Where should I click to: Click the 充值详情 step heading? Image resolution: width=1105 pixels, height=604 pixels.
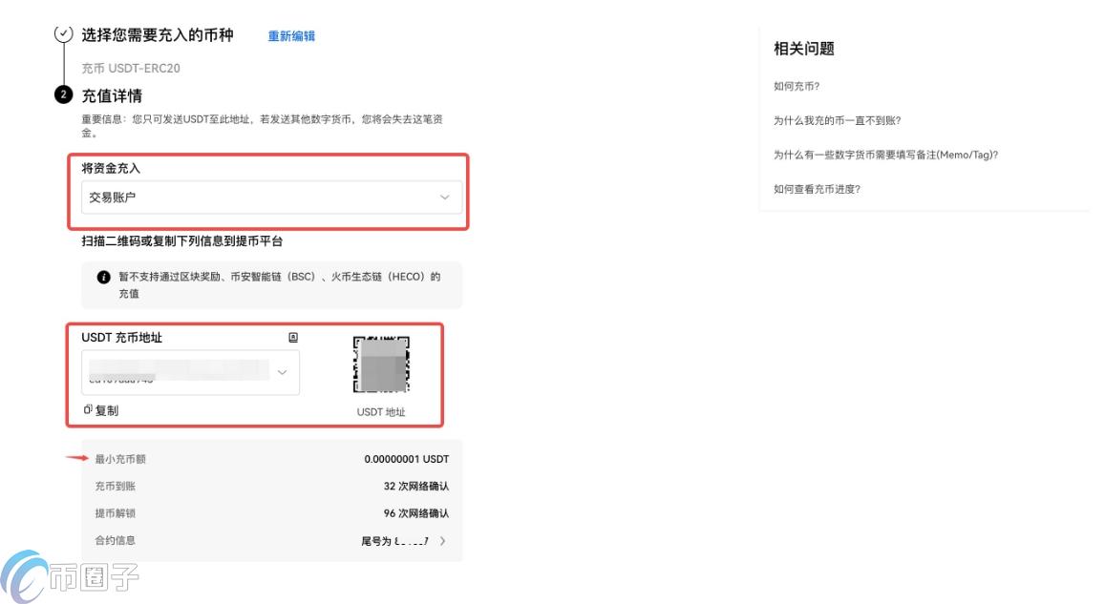[112, 95]
